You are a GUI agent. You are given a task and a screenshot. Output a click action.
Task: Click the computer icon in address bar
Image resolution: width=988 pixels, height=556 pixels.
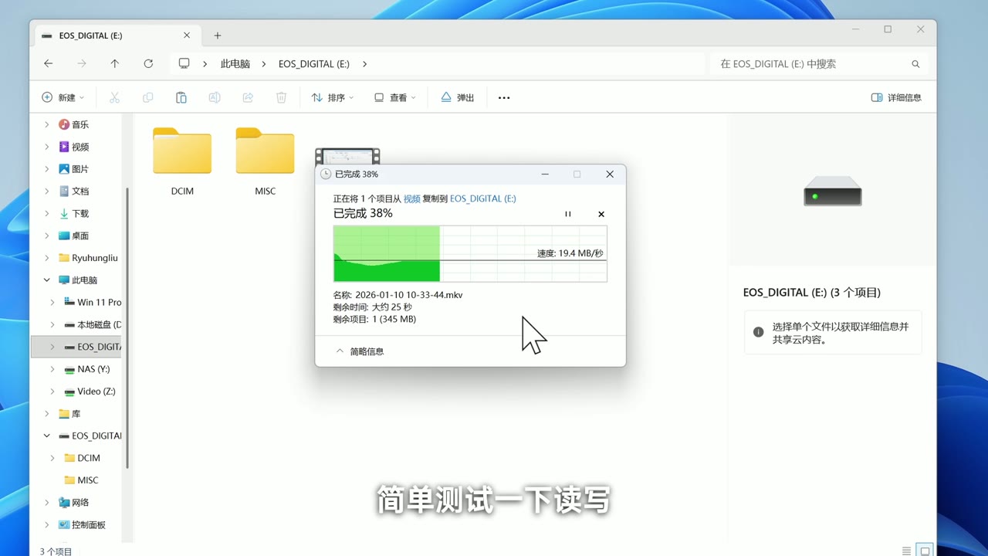[184, 64]
